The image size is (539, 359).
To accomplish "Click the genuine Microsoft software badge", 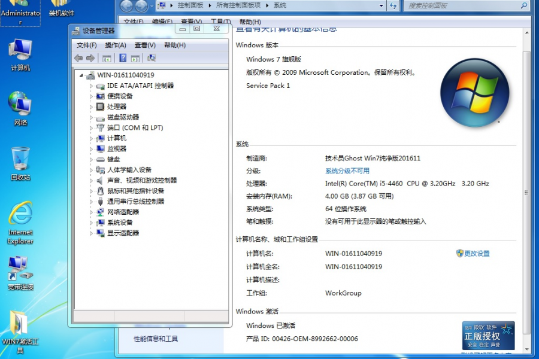I will (488, 335).
